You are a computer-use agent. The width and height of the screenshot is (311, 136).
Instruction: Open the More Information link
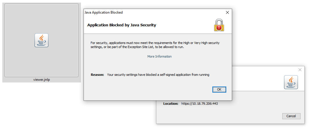pyautogui.click(x=160, y=56)
